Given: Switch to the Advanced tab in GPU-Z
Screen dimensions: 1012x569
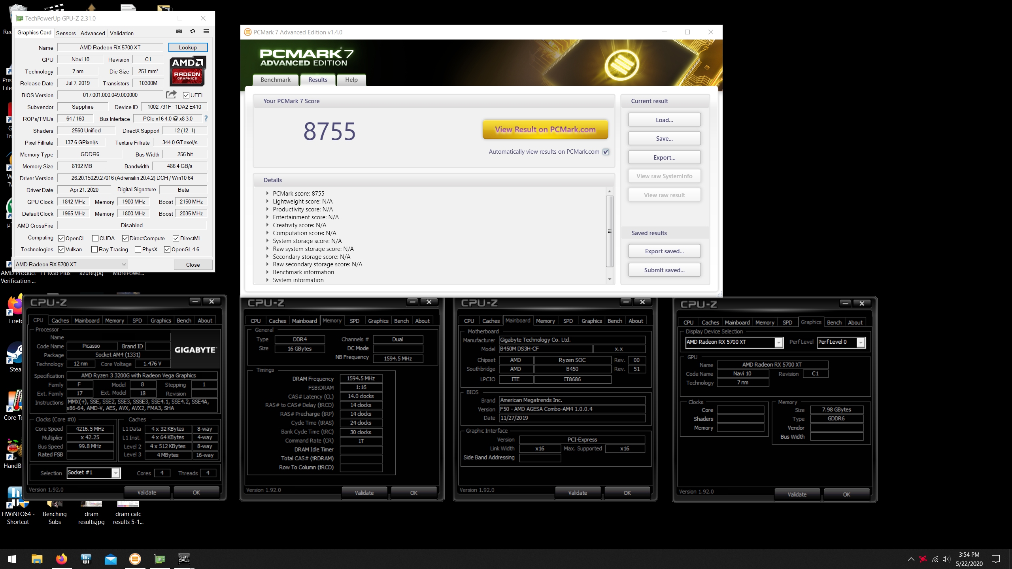Looking at the screenshot, I should coord(93,33).
